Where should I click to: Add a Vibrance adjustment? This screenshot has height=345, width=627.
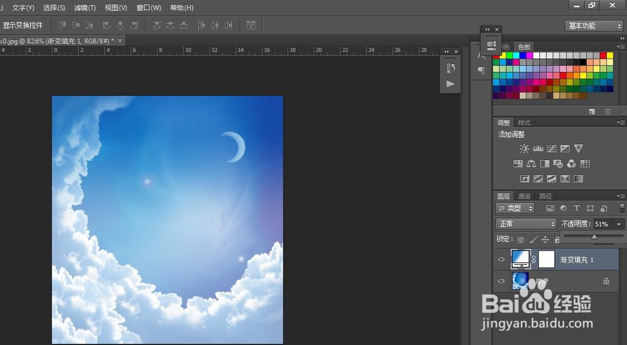pos(579,148)
